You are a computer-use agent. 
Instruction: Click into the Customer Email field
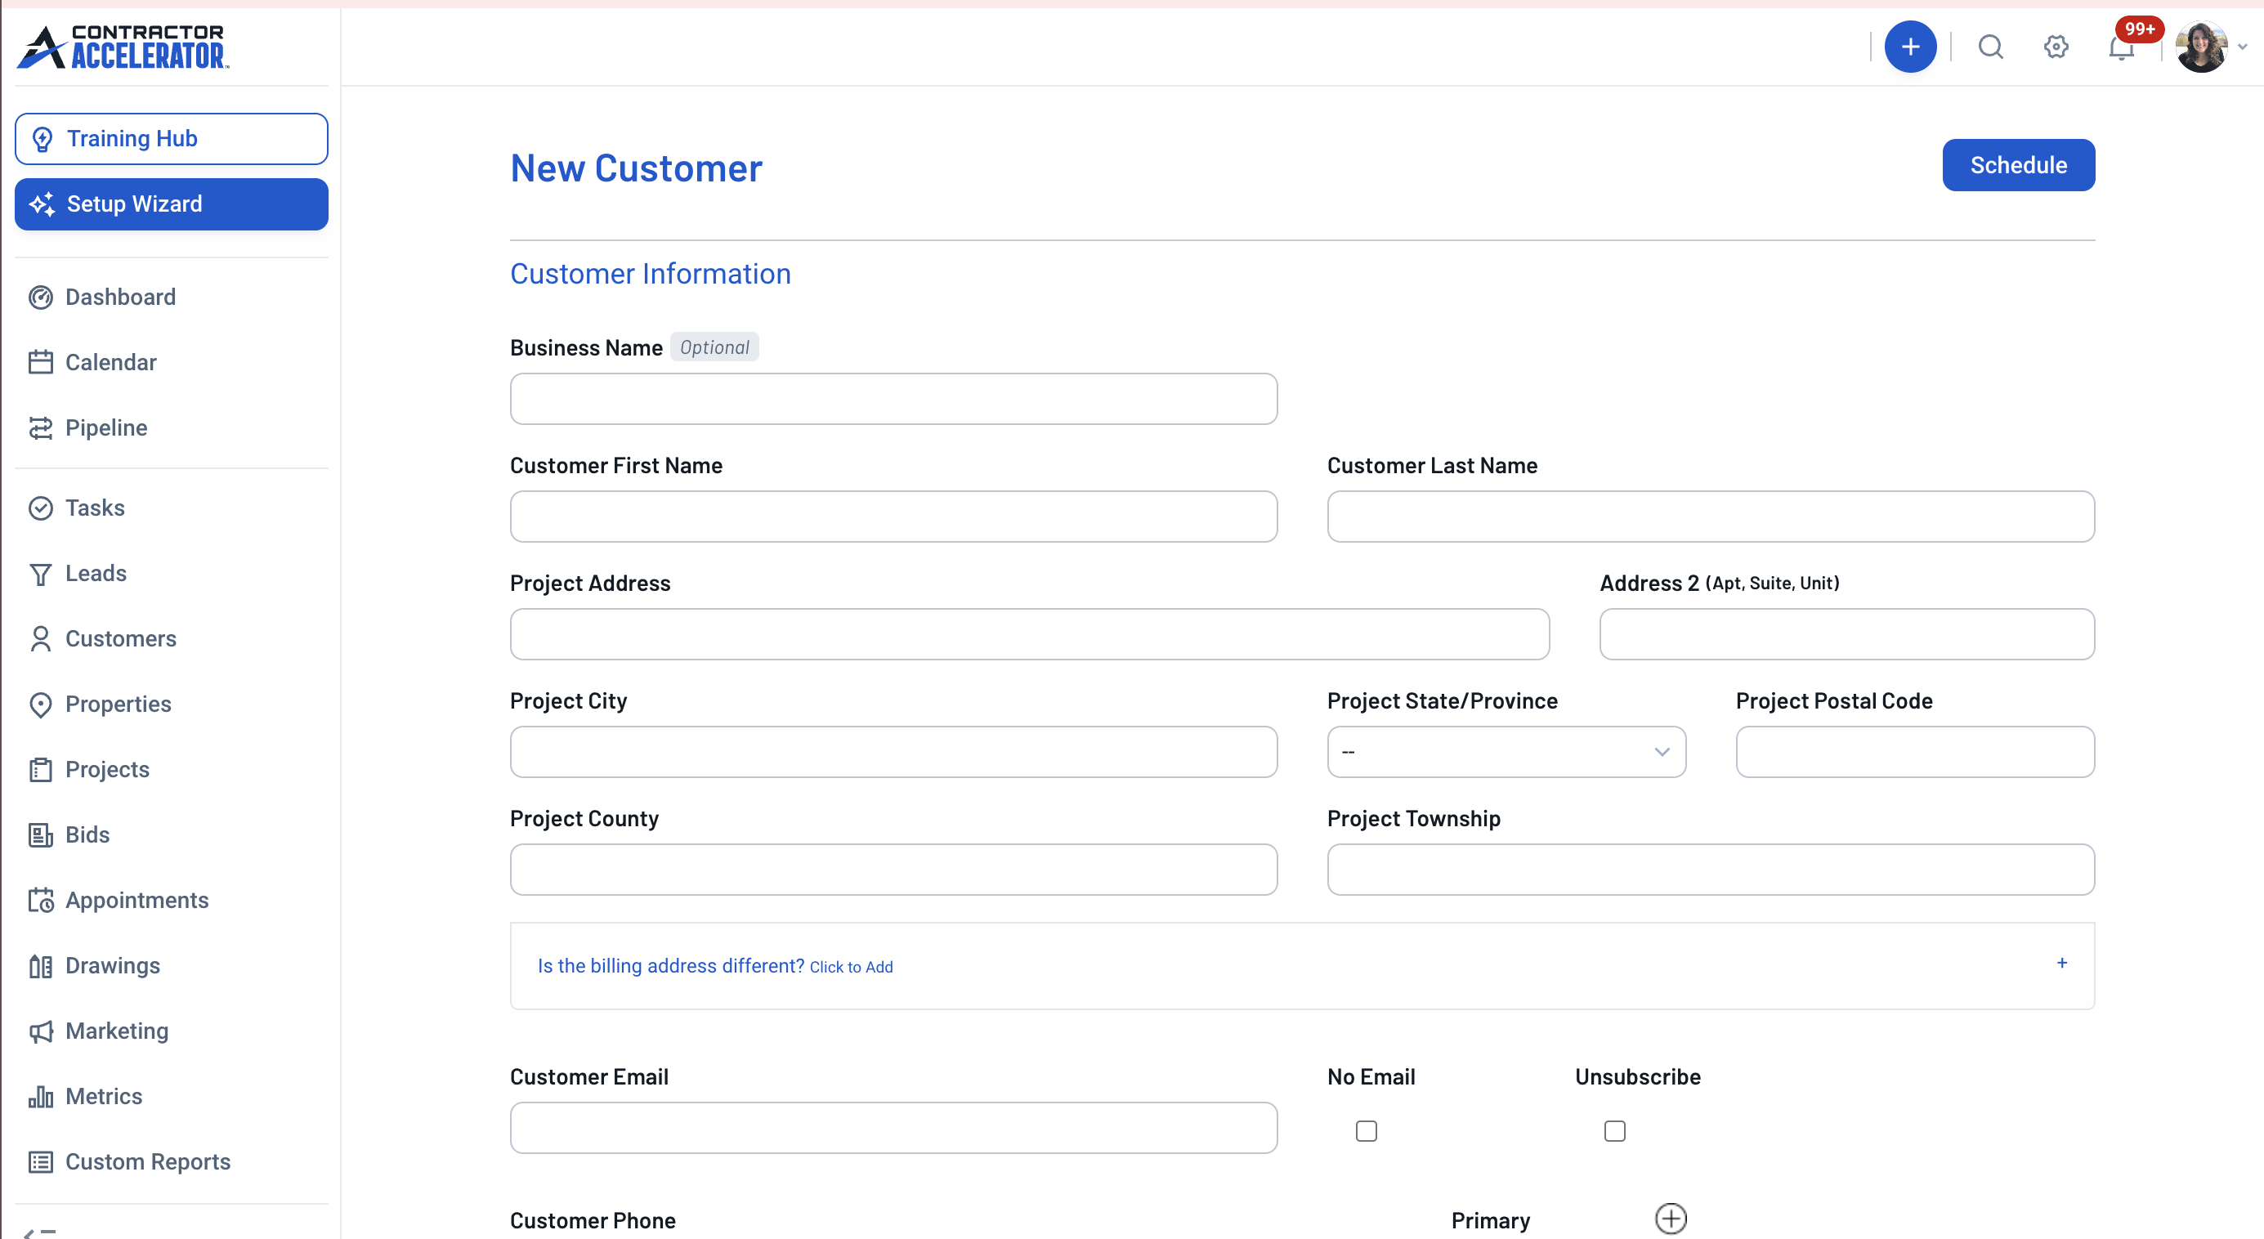tap(893, 1129)
